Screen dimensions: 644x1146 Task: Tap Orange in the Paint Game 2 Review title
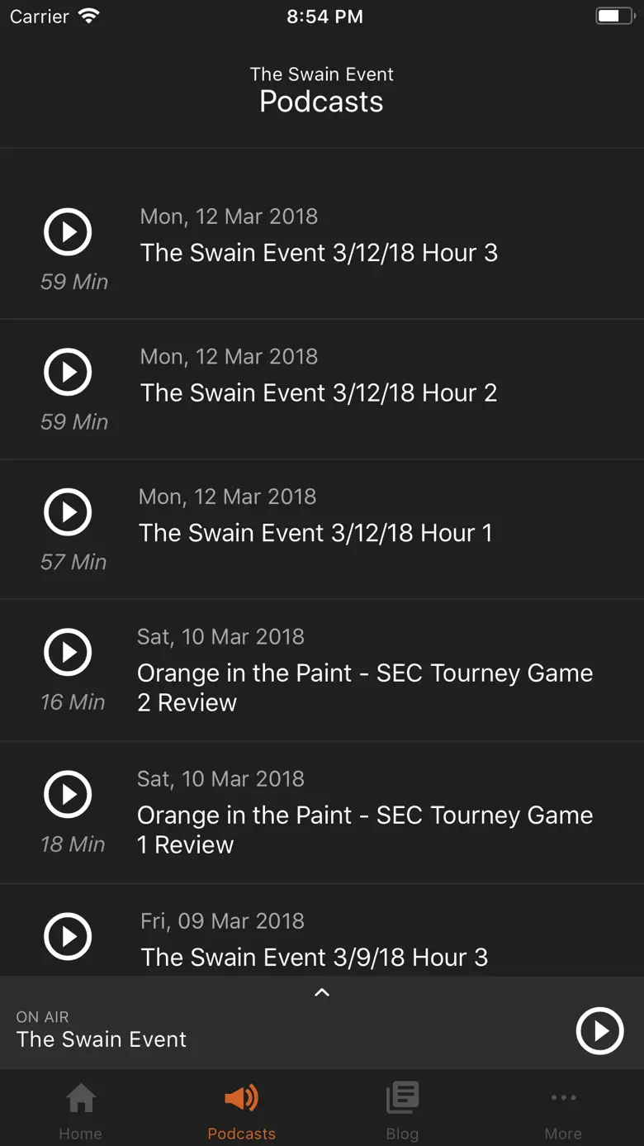coord(364,687)
